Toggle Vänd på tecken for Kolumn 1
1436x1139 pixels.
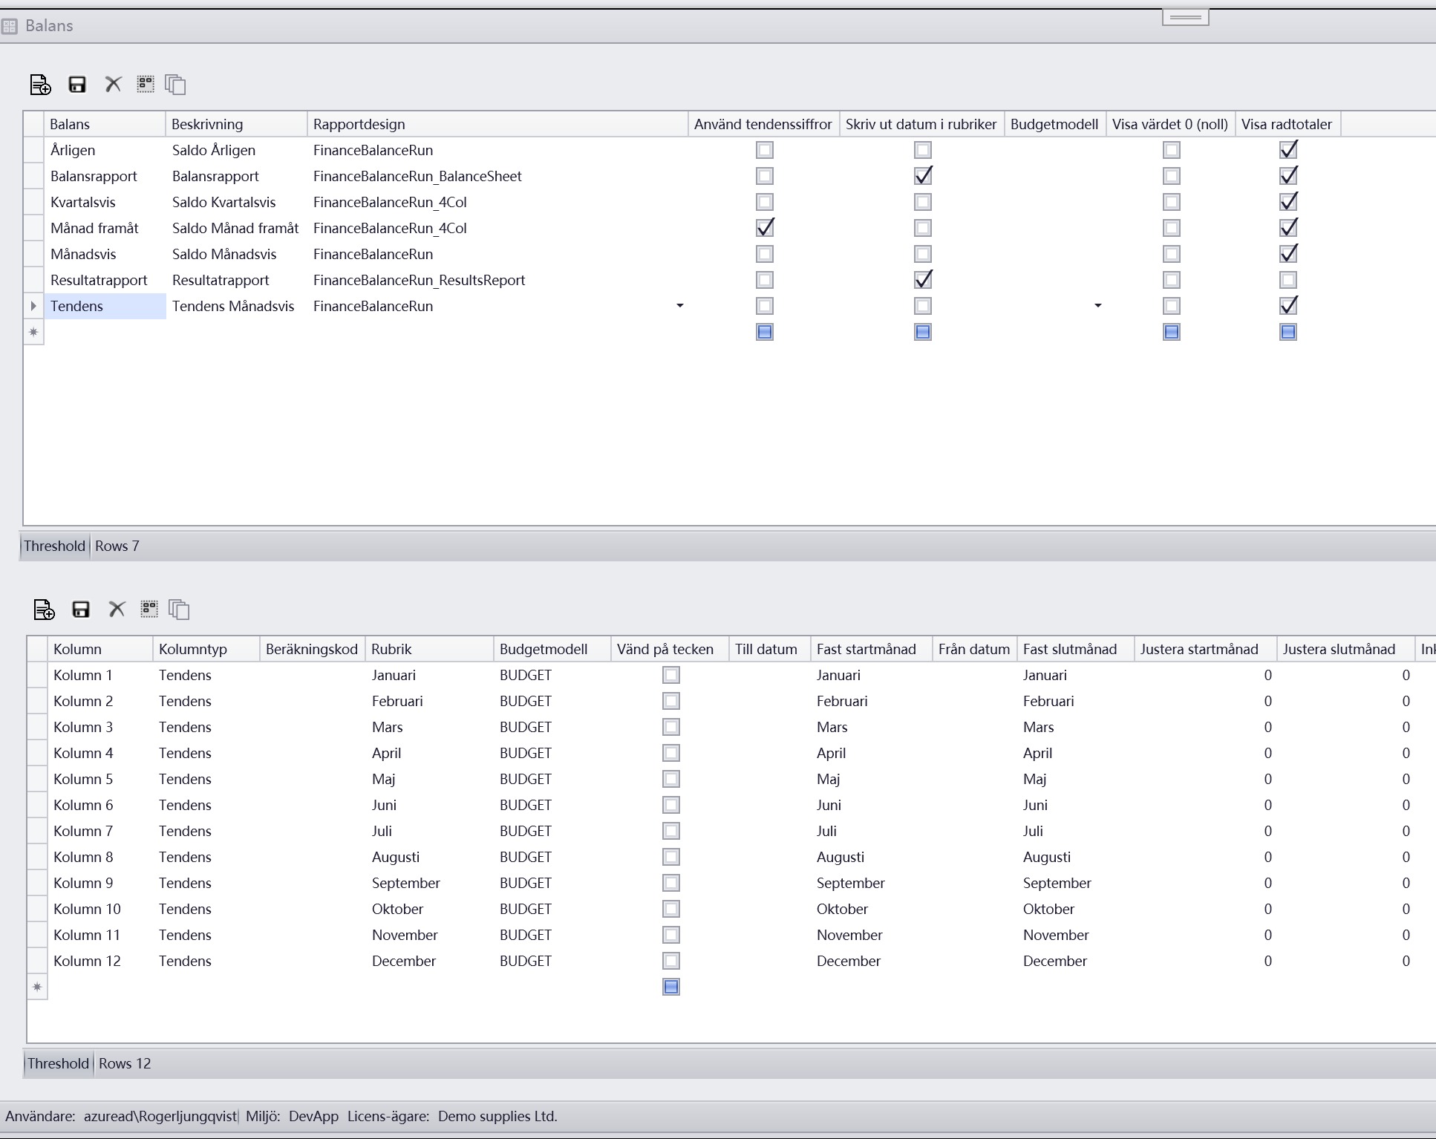[x=670, y=676]
